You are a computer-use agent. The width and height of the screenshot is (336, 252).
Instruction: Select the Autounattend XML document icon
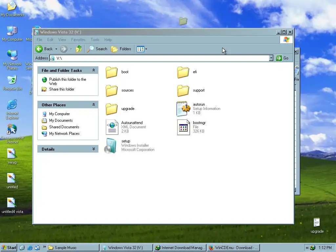(112, 127)
